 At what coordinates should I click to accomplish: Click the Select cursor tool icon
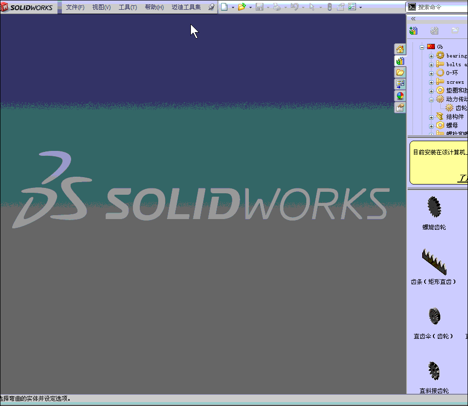pyautogui.click(x=312, y=7)
